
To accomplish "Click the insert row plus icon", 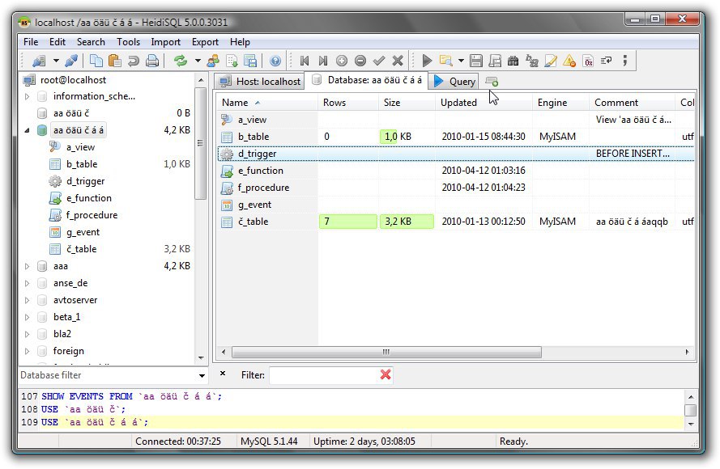I will pyautogui.click(x=342, y=61).
